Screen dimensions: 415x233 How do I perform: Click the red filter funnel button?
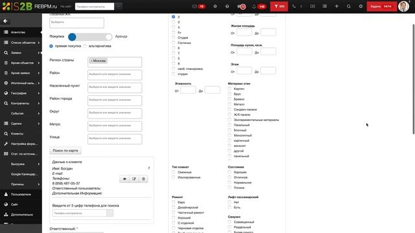coord(279,6)
